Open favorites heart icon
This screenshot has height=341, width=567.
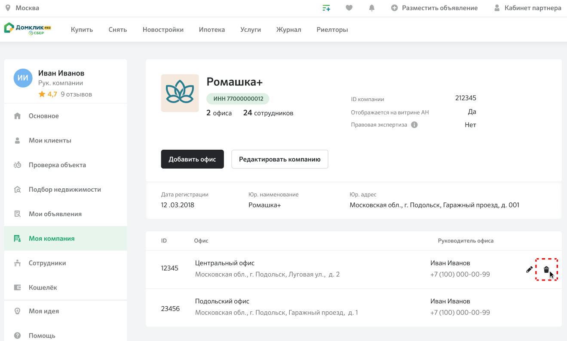pos(349,8)
